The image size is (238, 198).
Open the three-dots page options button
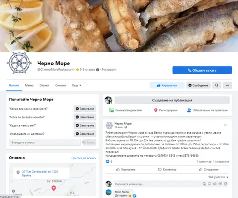(228, 85)
